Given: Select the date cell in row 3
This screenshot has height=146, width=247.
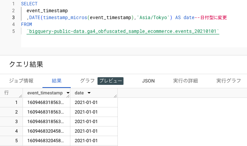Looking at the screenshot, I should 94,122.
